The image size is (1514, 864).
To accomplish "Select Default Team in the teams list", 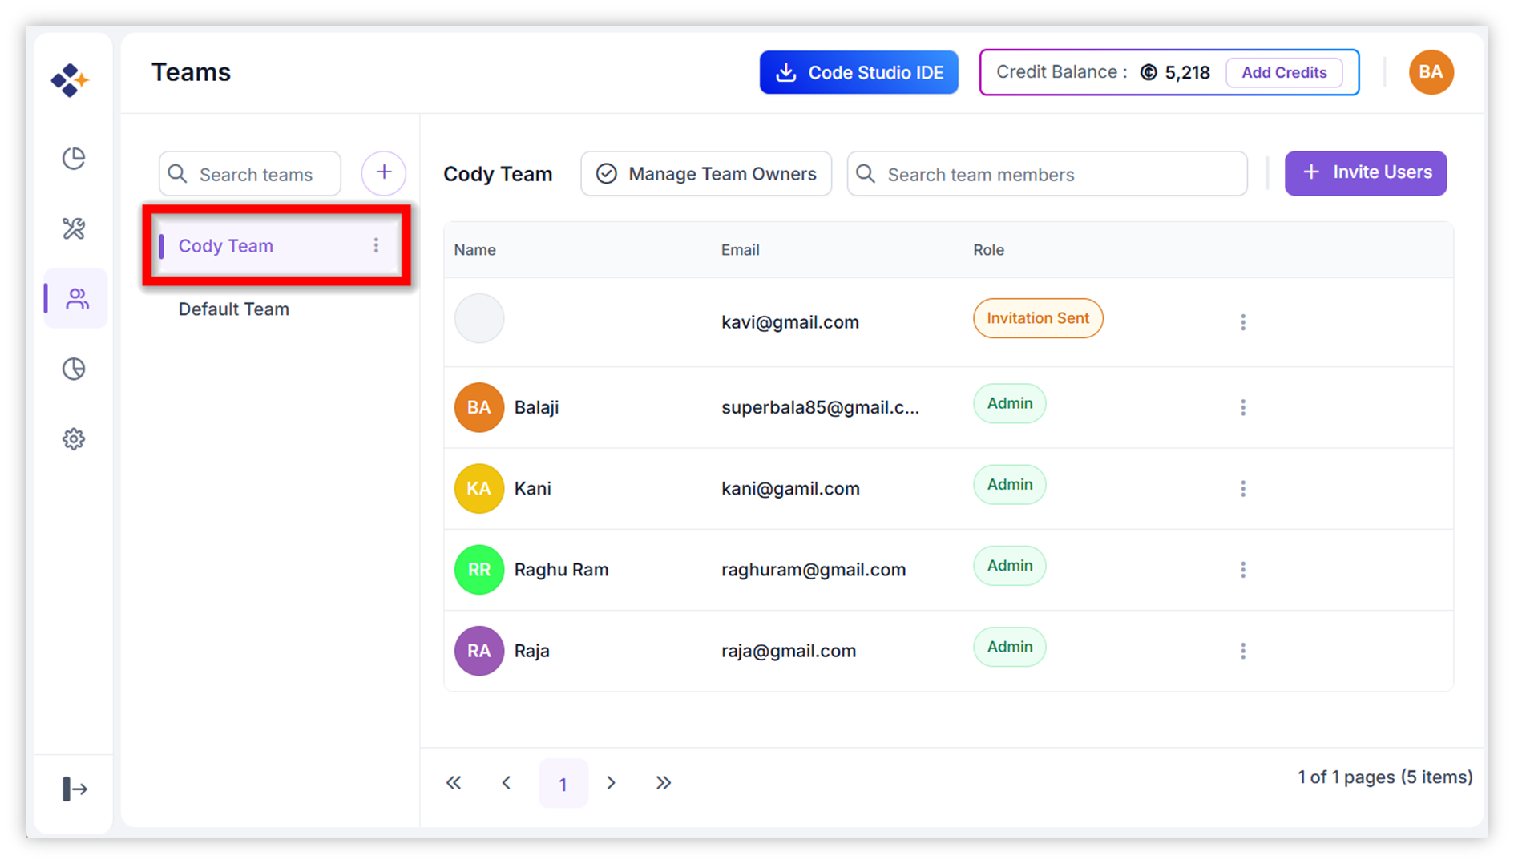I will (234, 309).
